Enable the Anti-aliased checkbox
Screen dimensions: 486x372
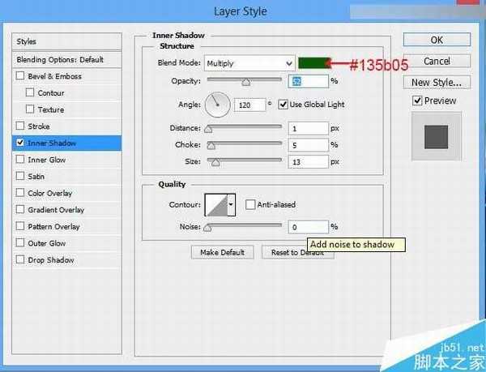(x=250, y=205)
